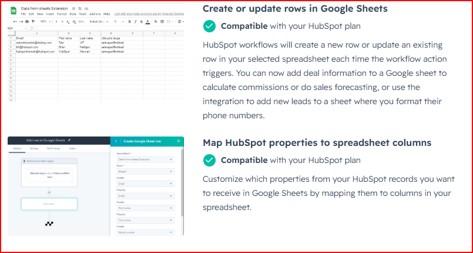This screenshot has width=473, height=253.
Task: Click the back chevron in Create Google Sheet row
Action: [x=116, y=141]
